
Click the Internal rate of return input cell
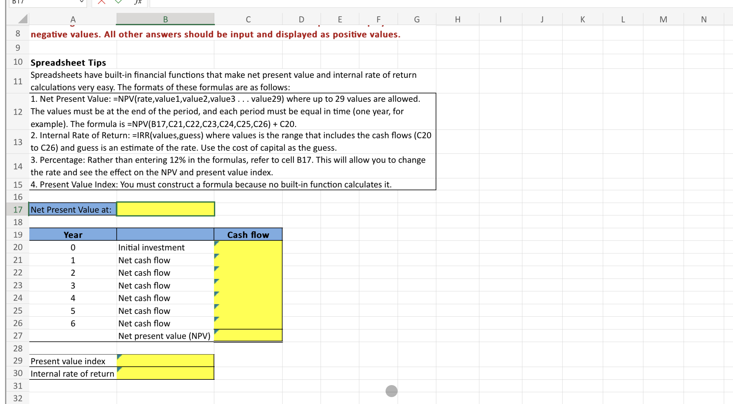tap(165, 373)
